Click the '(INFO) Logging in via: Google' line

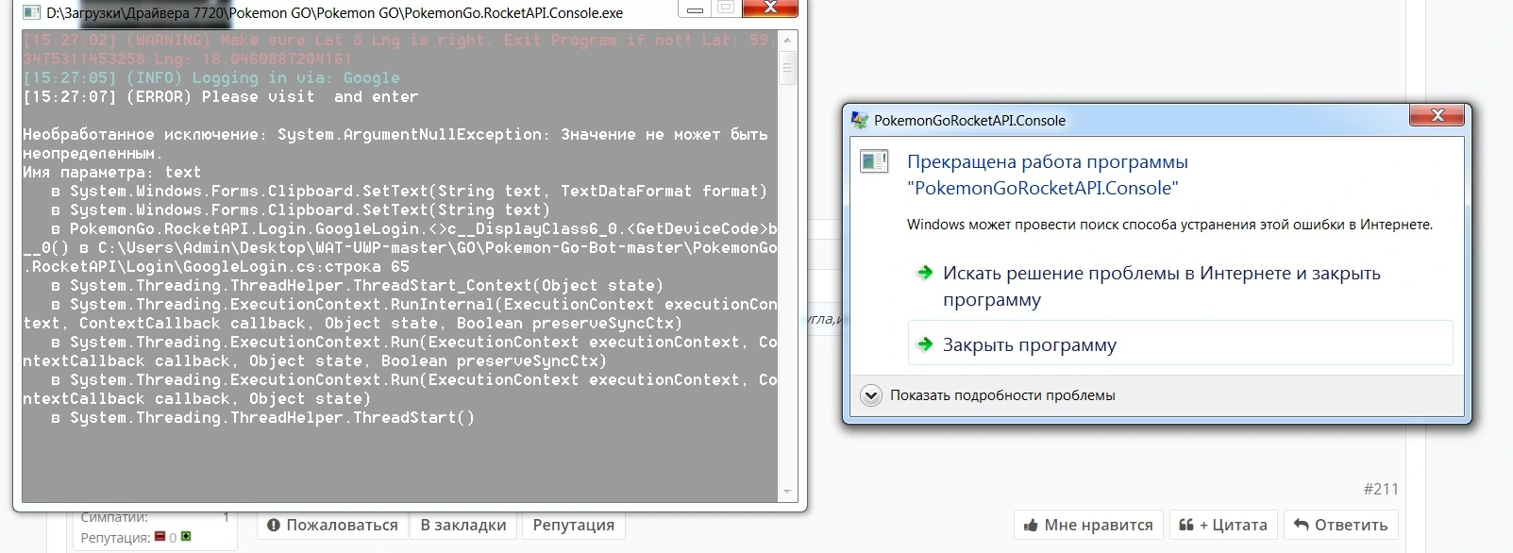(x=211, y=77)
